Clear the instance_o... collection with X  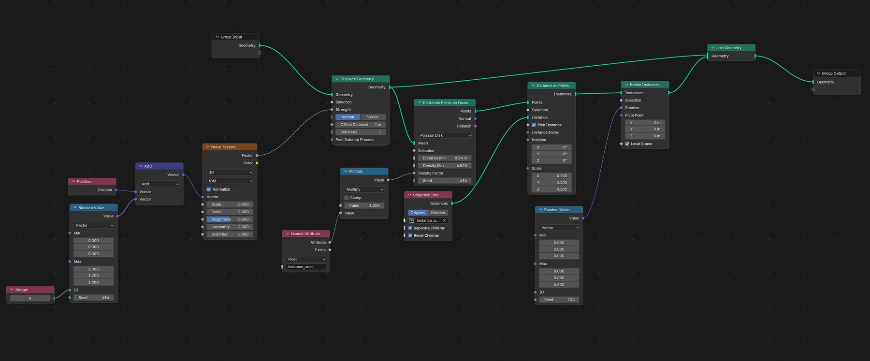tap(444, 220)
